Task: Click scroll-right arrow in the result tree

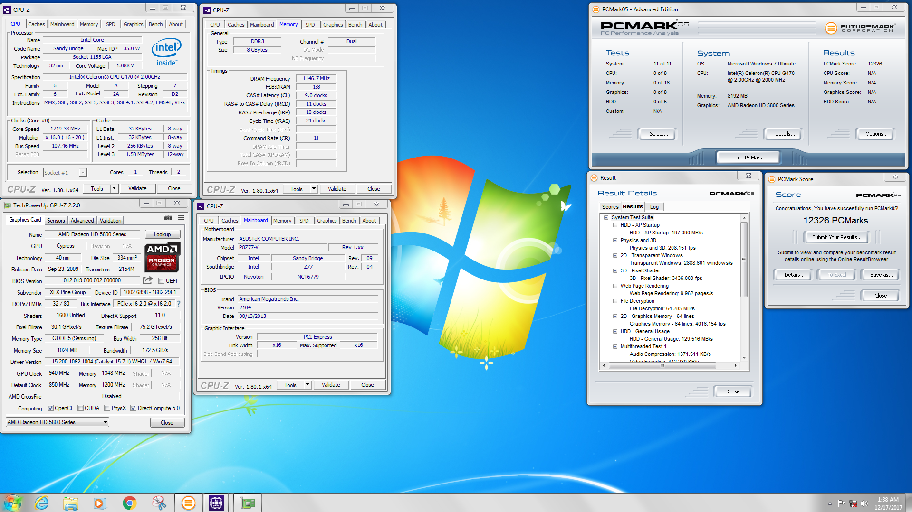Action: [x=736, y=365]
